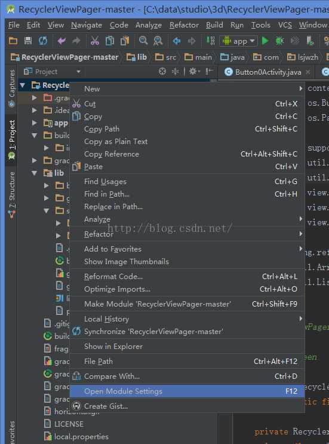
Task: Choose Open Module Settings
Action: [187, 391]
